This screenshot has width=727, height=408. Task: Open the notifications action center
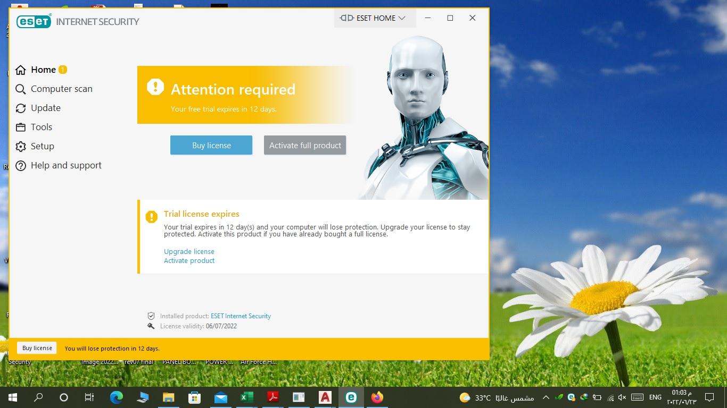pos(709,397)
